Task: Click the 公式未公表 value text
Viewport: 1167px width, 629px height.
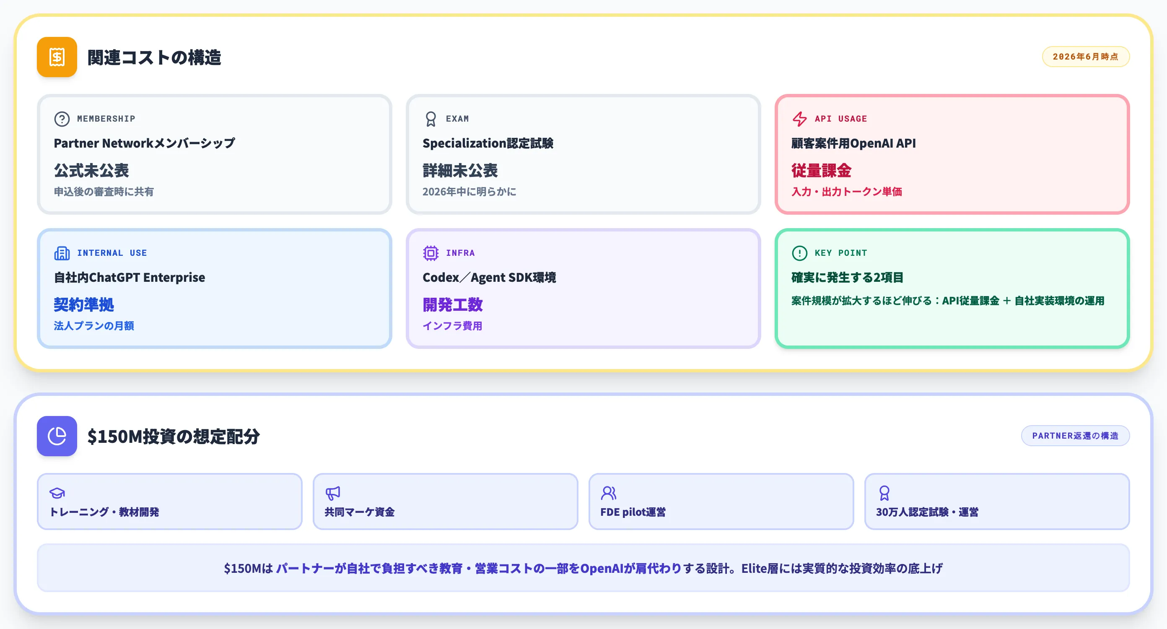Action: coord(91,171)
